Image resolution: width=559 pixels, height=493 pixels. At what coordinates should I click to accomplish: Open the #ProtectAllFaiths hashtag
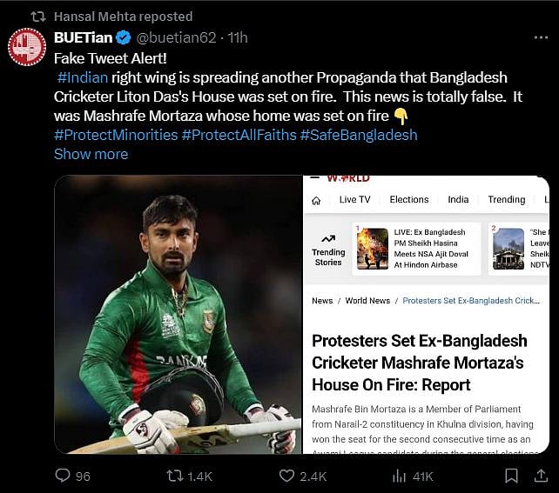238,135
